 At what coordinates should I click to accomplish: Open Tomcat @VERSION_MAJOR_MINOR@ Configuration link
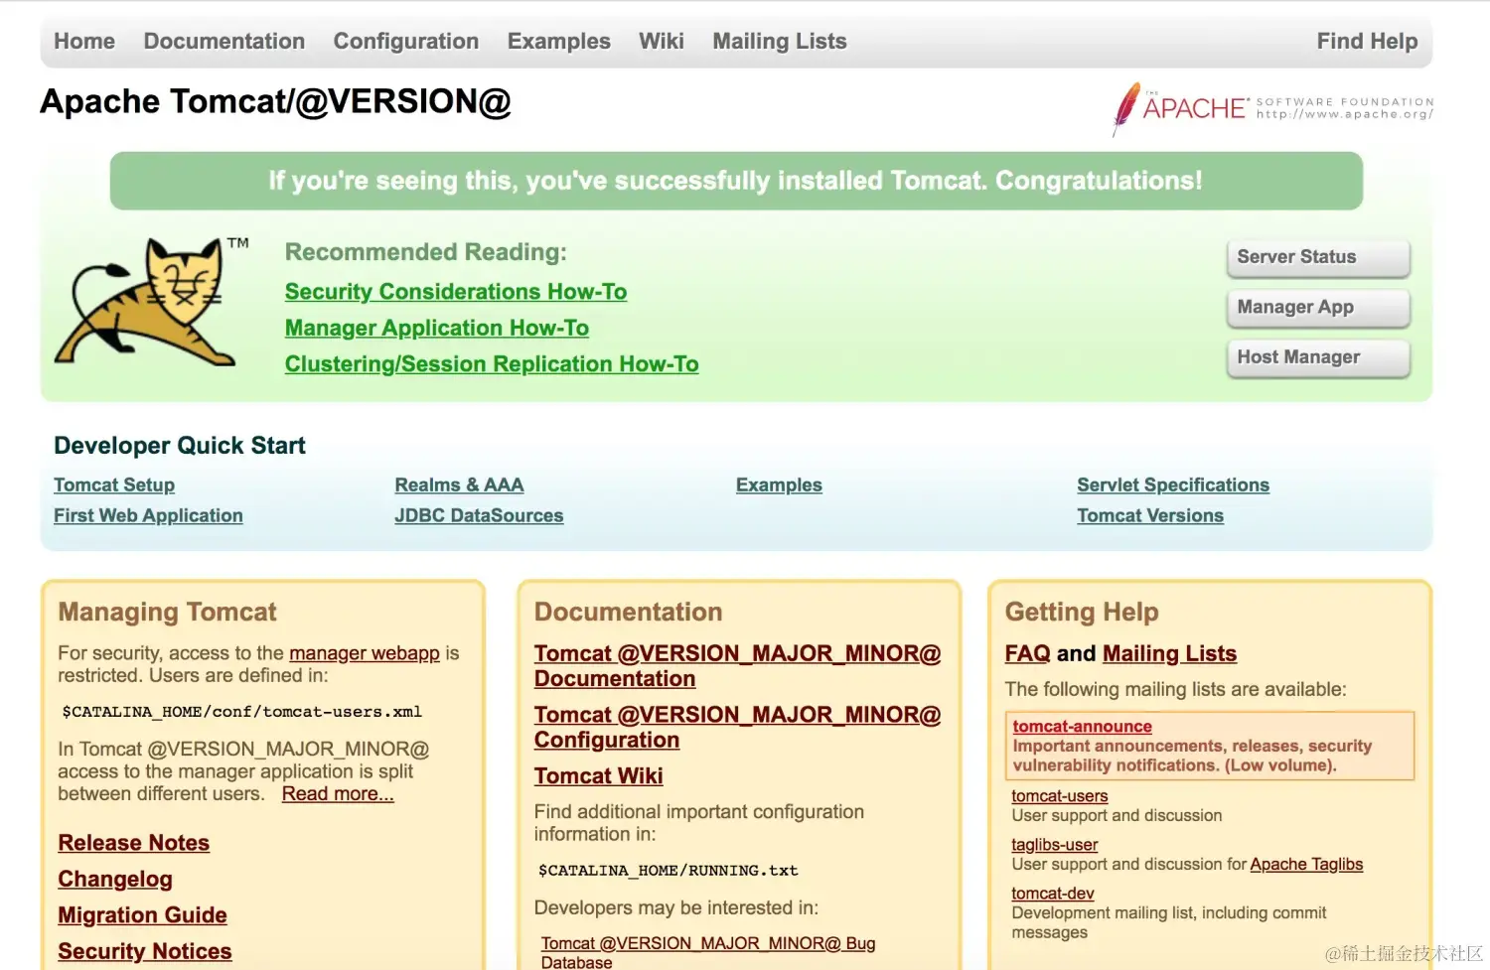pos(737,728)
